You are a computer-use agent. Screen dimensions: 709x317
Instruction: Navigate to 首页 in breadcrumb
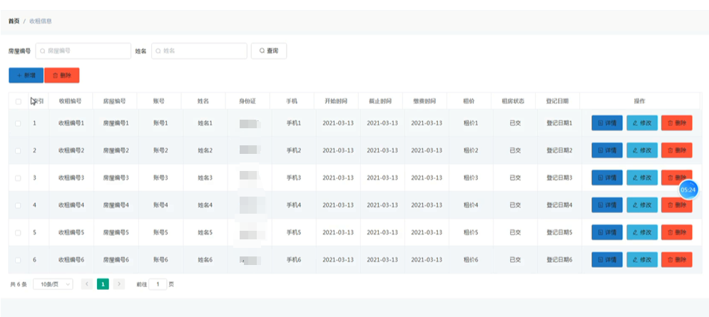(14, 21)
